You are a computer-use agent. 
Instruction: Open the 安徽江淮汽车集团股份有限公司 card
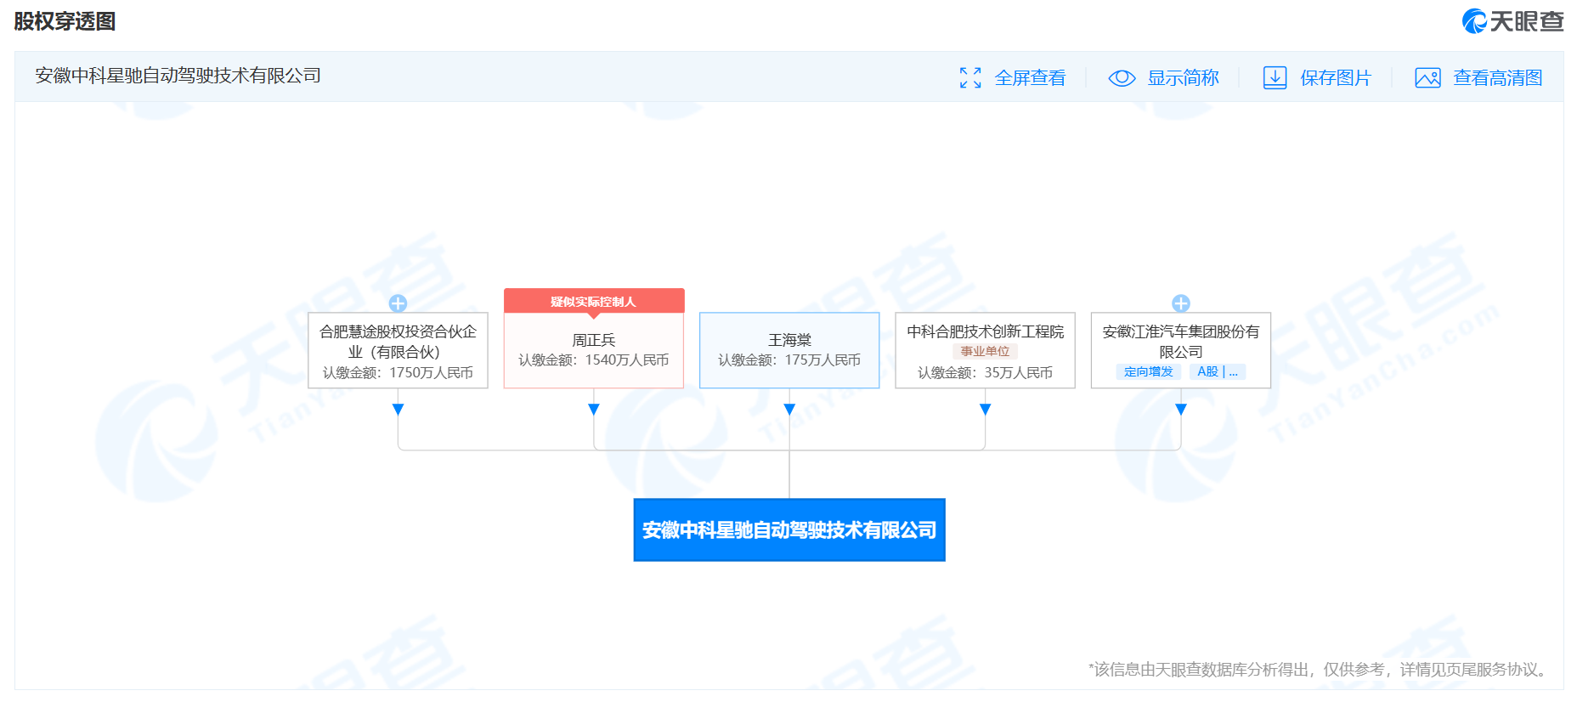[1181, 350]
